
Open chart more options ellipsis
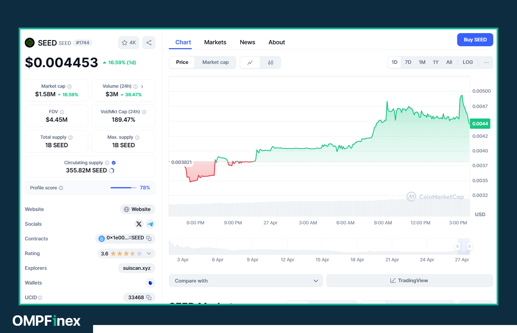click(x=486, y=62)
